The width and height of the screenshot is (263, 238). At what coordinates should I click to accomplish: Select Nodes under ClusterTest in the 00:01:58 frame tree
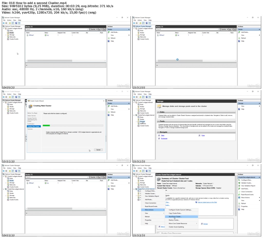(142, 119)
